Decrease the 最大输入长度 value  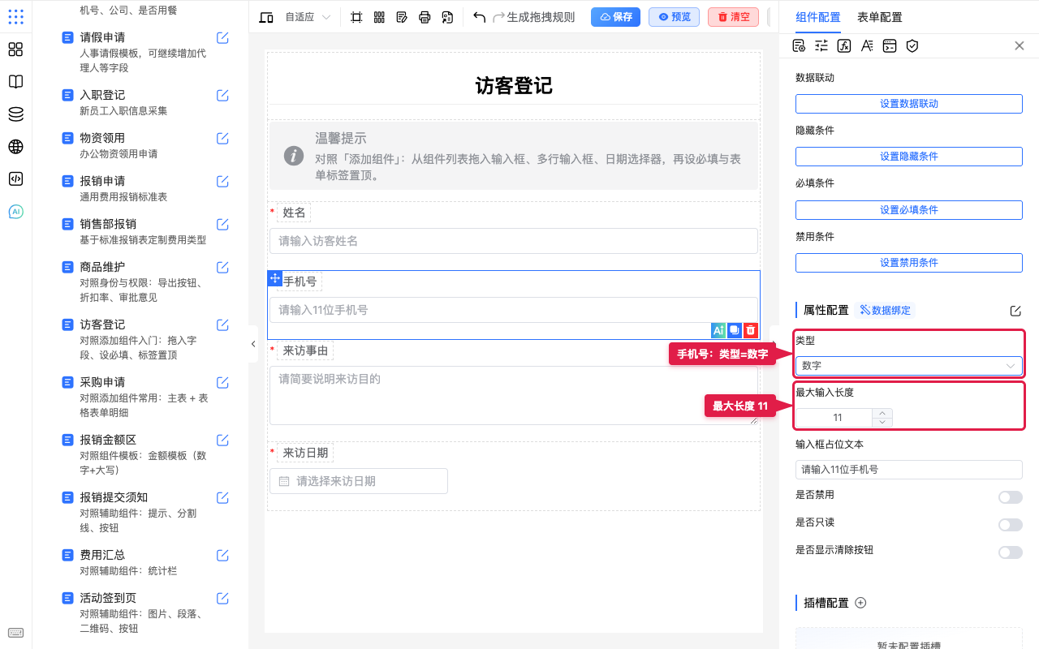point(882,422)
